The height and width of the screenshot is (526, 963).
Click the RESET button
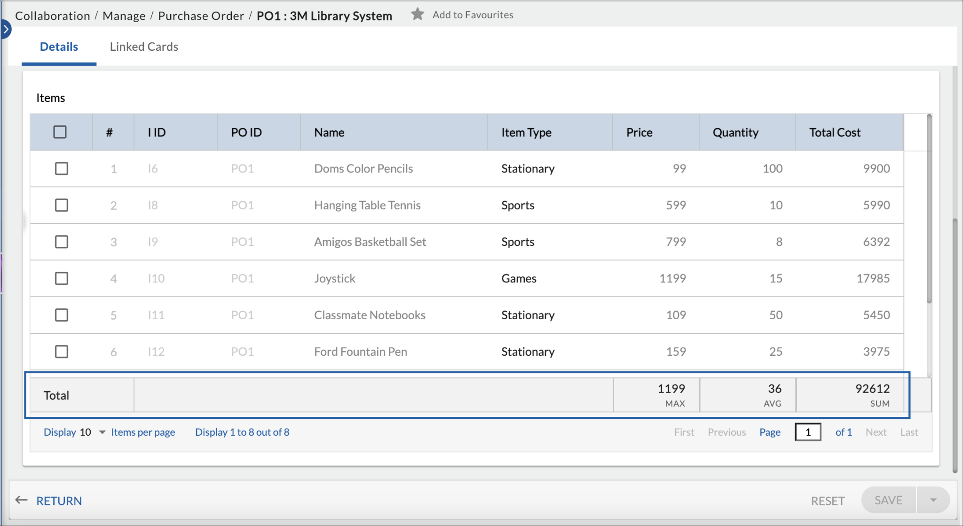[x=828, y=501]
